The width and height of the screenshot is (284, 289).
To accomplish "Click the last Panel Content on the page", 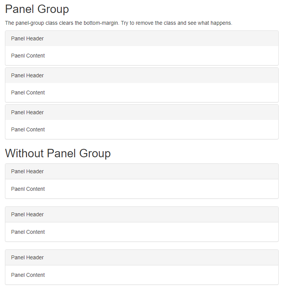I will tap(28, 275).
